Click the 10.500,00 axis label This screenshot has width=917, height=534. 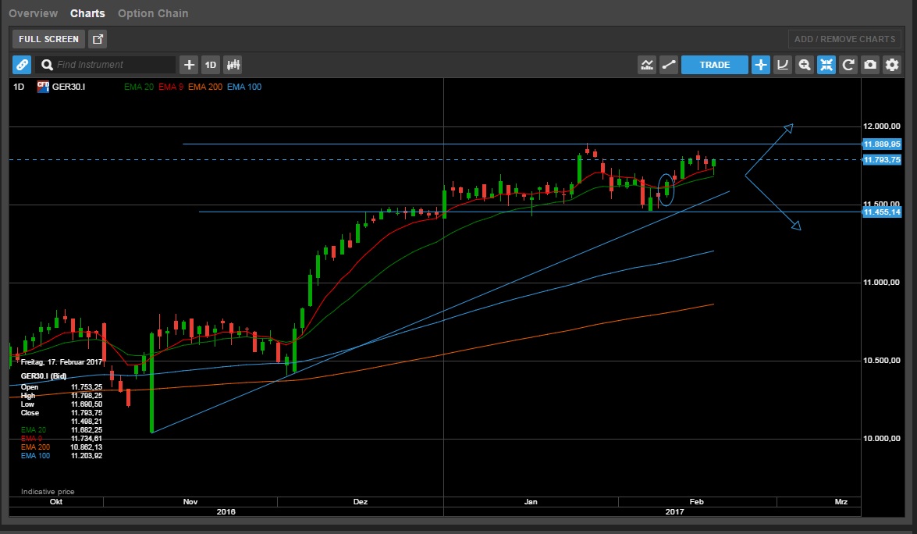[x=881, y=360]
